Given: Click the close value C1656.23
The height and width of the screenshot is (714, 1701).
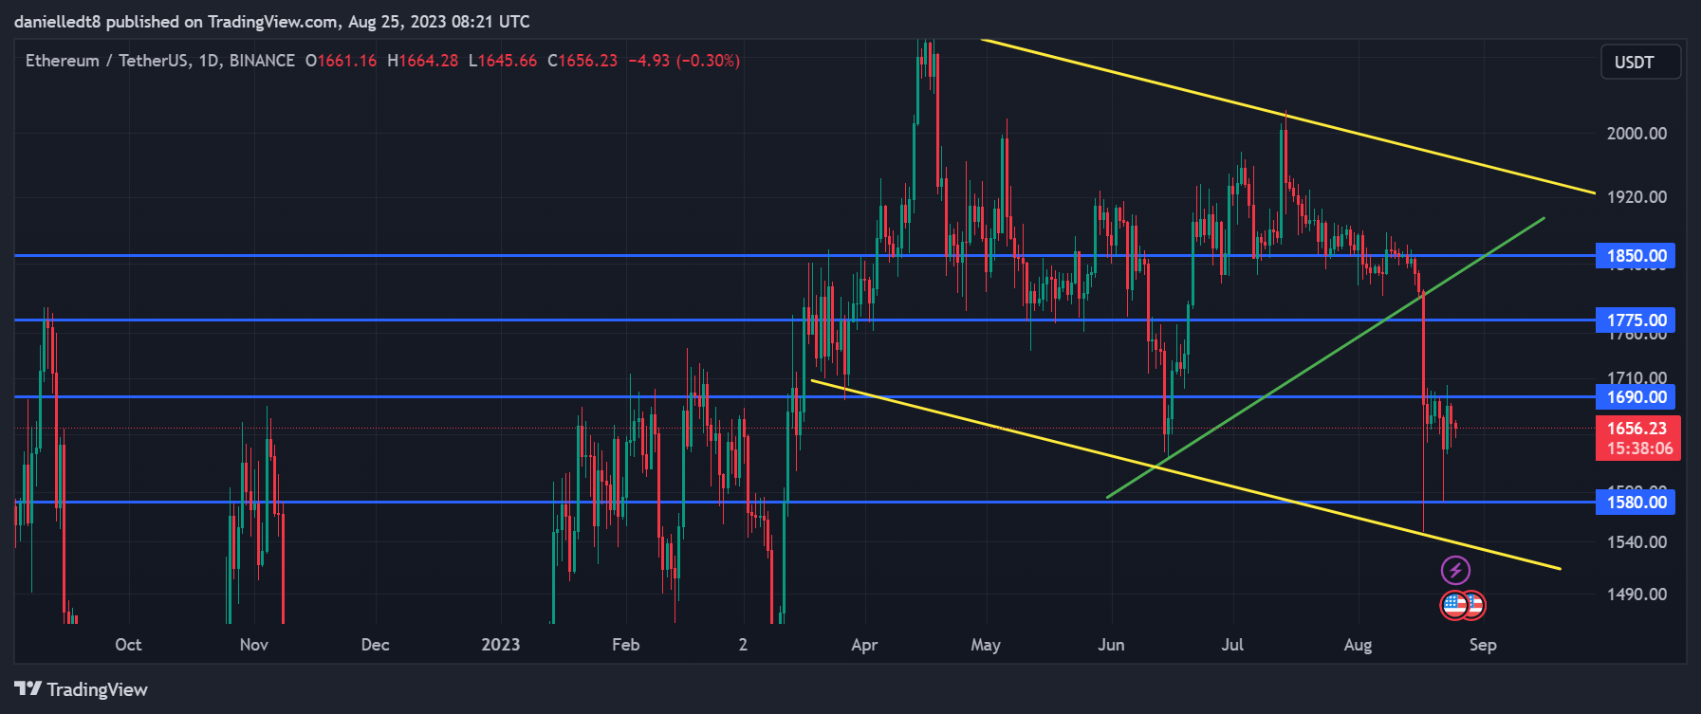Looking at the screenshot, I should 582,61.
